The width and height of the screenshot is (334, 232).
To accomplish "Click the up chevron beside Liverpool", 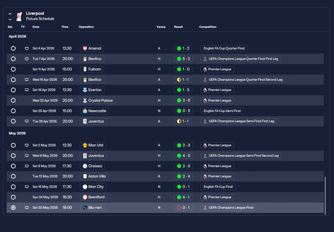I will (x=10, y=14).
